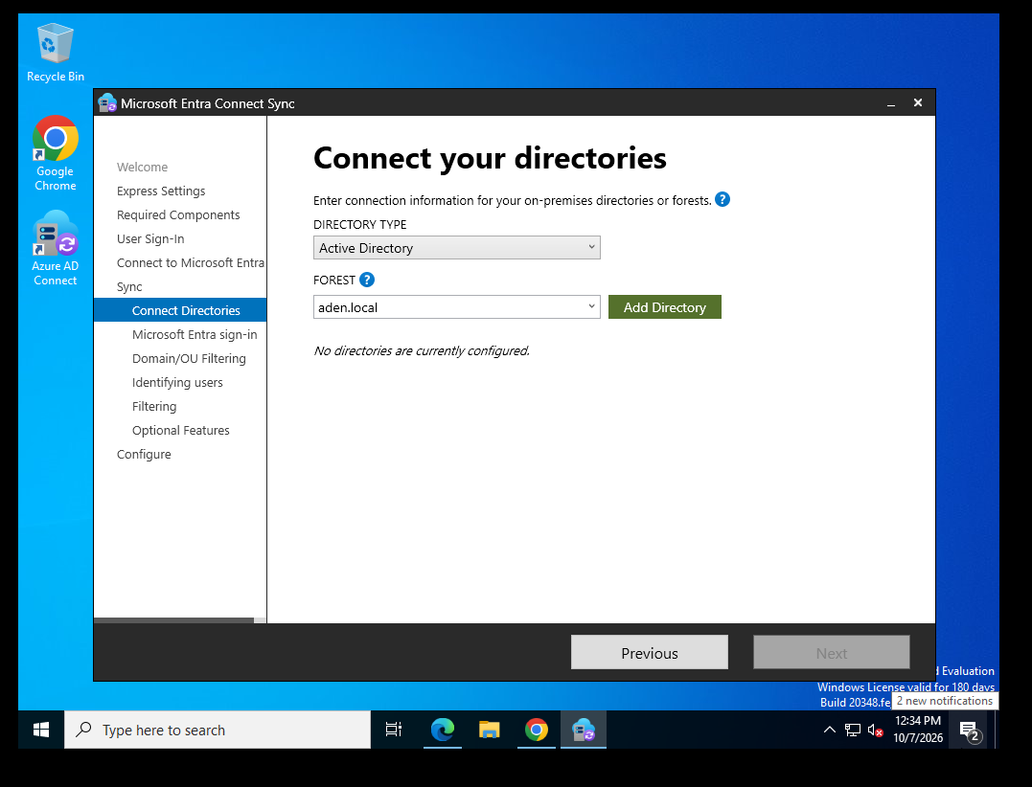Launch Microsoft Edge from the taskbar
Screen dimensions: 1032x787
pos(443,730)
